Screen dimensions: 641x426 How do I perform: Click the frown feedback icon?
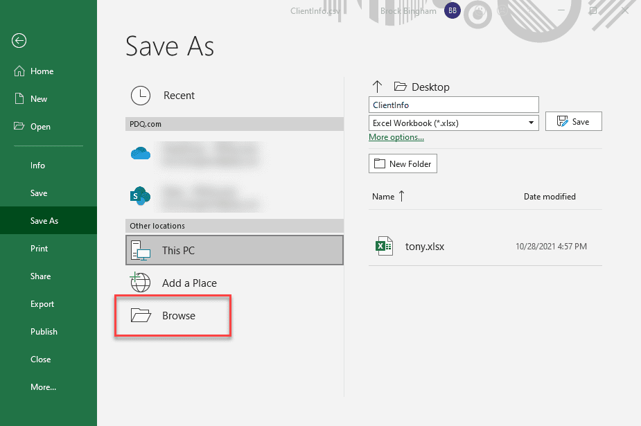pyautogui.click(x=502, y=10)
